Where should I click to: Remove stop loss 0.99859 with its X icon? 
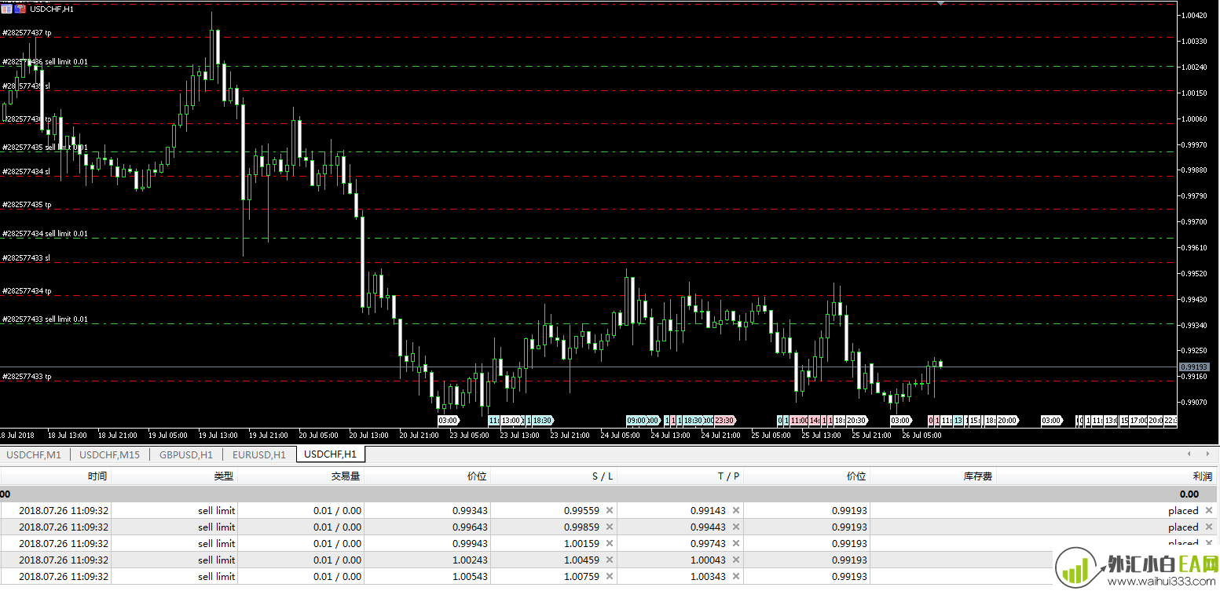[610, 527]
